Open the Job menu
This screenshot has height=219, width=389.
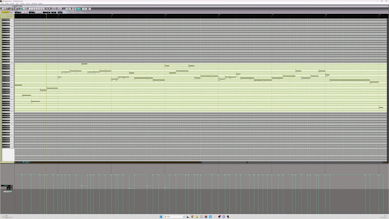coord(17,4)
